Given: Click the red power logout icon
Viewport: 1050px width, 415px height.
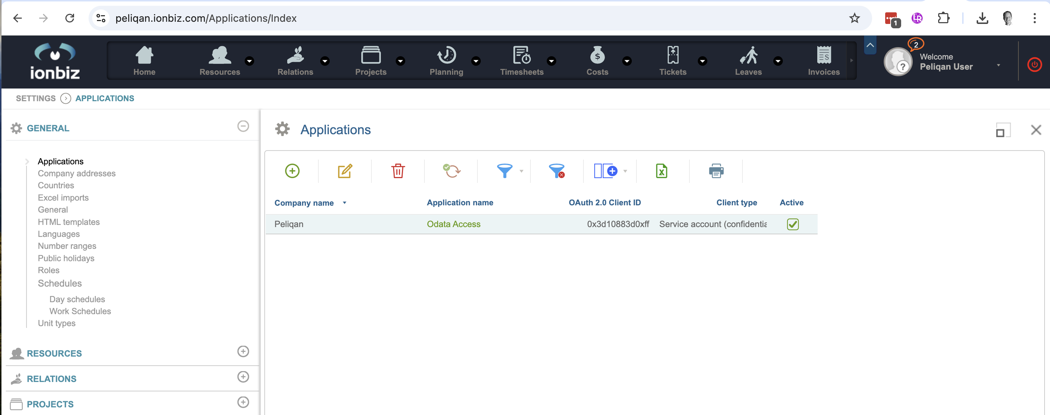Looking at the screenshot, I should (x=1034, y=64).
